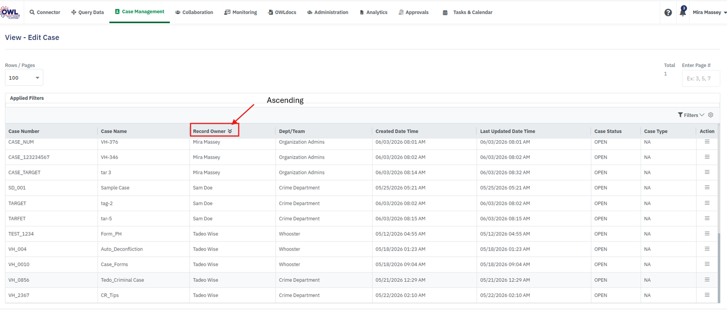Viewport: 727px width, 310px height.
Task: Click the CR_Tips case name
Action: pos(110,295)
